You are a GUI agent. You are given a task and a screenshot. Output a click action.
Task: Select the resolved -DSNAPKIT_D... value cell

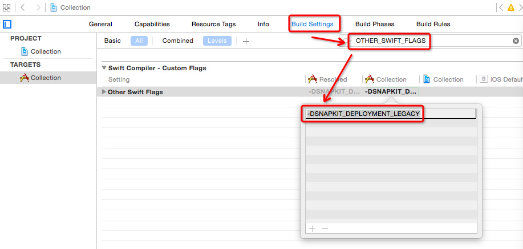334,92
